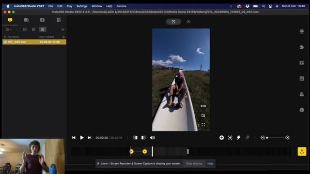Switch to grid thumbnail view
Image resolution: width=310 pixels, height=174 pixels.
[x=33, y=29]
